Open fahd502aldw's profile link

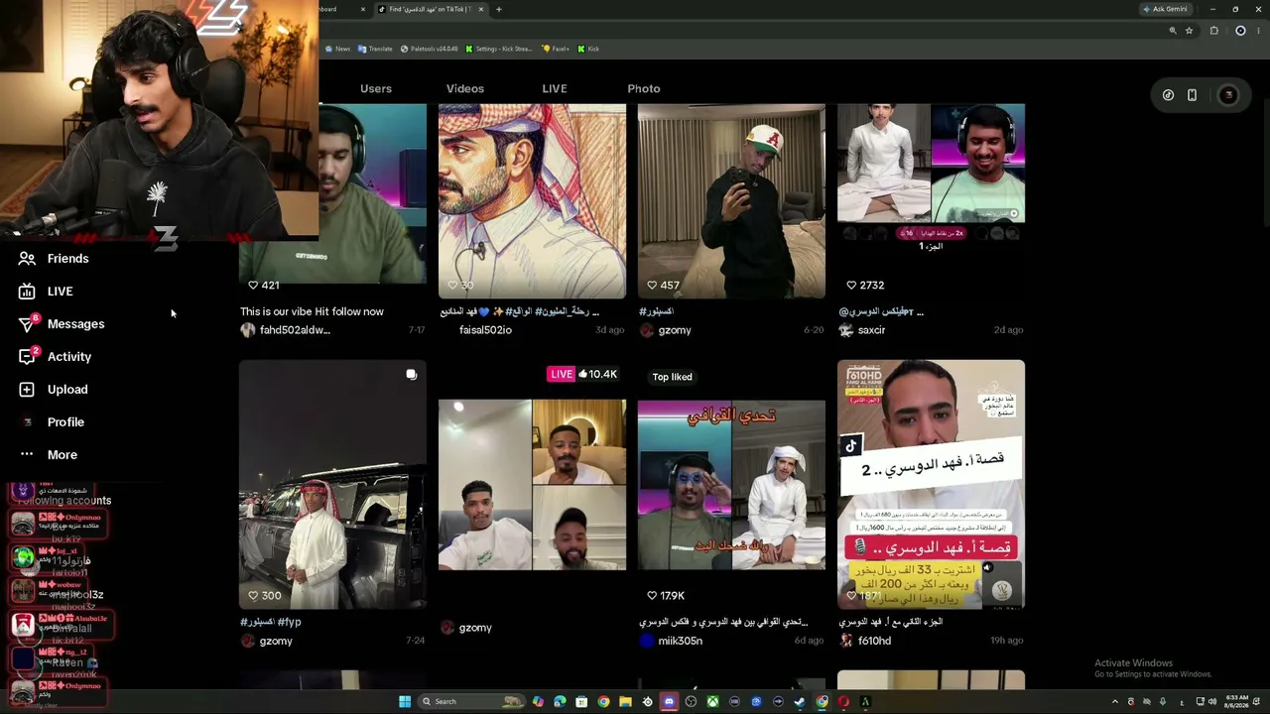pyautogui.click(x=295, y=330)
